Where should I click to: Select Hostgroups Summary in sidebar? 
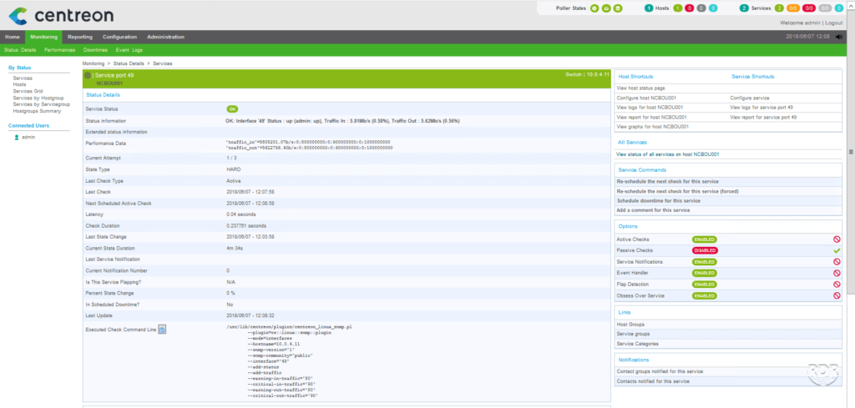tap(37, 111)
